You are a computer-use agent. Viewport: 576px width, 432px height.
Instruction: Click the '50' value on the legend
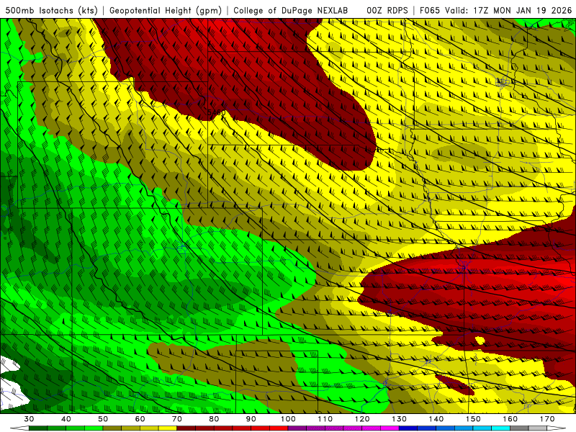click(103, 419)
